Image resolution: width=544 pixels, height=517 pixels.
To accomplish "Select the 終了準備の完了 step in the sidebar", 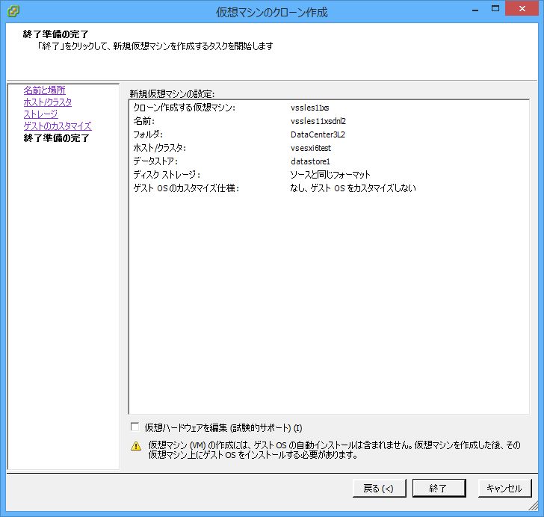I will pyautogui.click(x=56, y=138).
